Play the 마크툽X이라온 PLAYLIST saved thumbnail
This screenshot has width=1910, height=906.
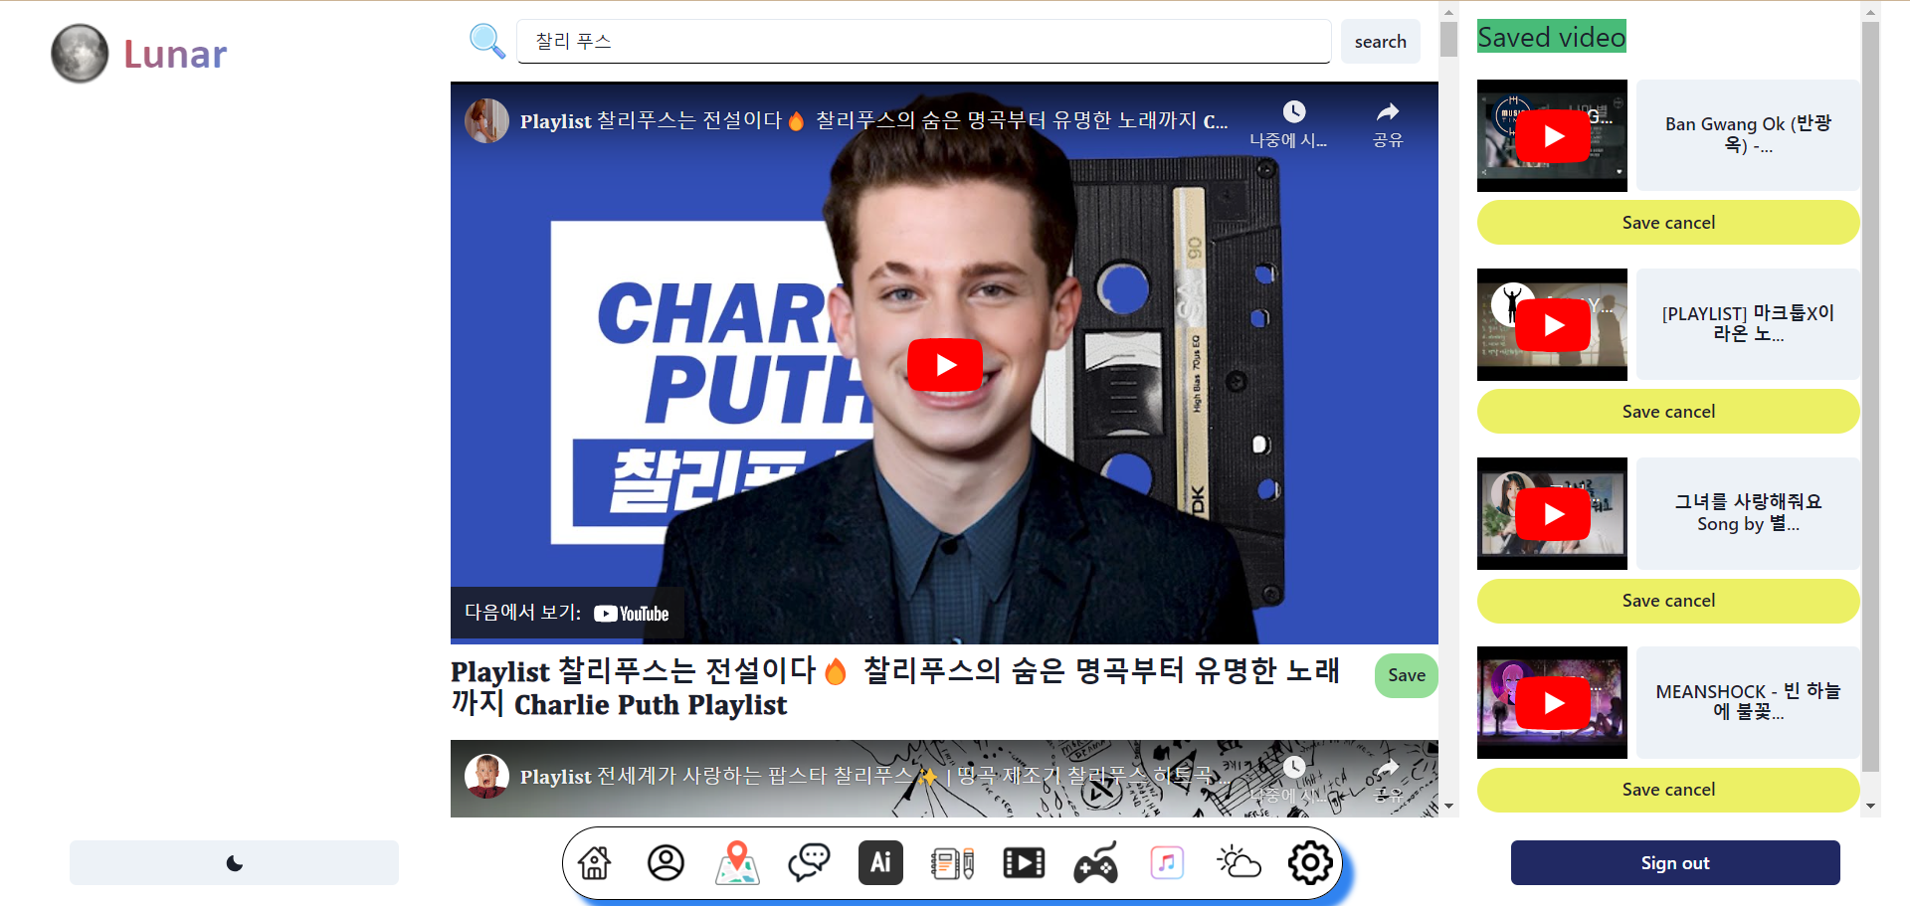[x=1553, y=325]
